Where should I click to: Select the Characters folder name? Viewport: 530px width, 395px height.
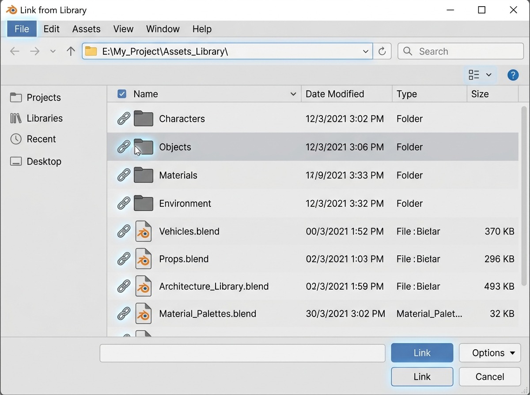(182, 119)
